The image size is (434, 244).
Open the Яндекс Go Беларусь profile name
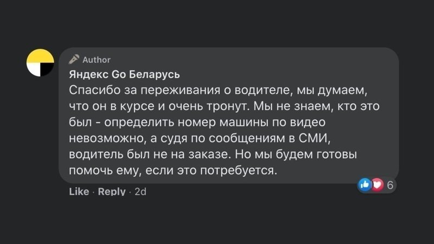pos(124,74)
